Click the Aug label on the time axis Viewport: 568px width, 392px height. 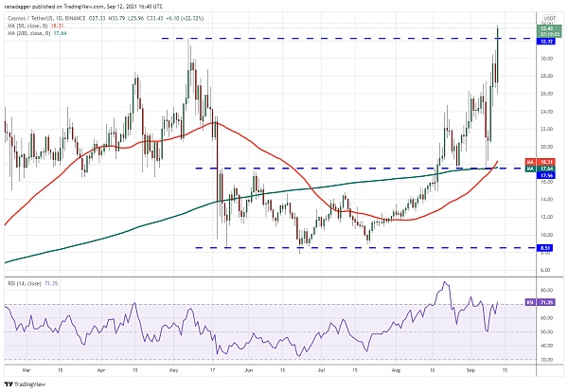[396, 370]
